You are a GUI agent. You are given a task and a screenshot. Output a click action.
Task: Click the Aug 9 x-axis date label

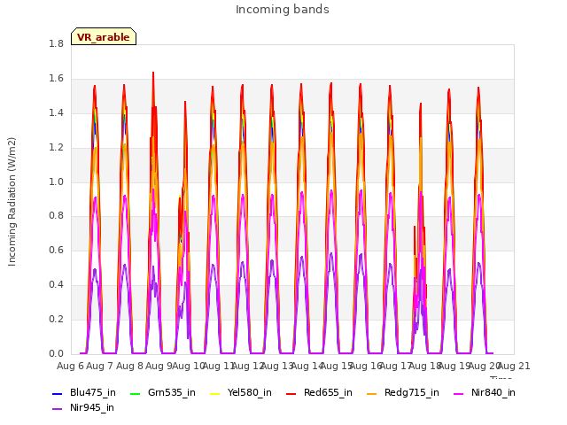[x=159, y=367]
